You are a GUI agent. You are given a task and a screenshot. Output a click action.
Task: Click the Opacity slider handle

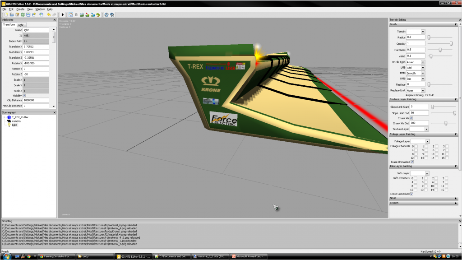tap(451, 44)
